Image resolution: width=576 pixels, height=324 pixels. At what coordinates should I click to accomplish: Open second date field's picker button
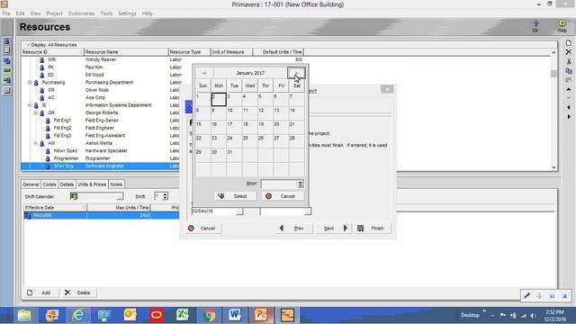tap(308, 211)
